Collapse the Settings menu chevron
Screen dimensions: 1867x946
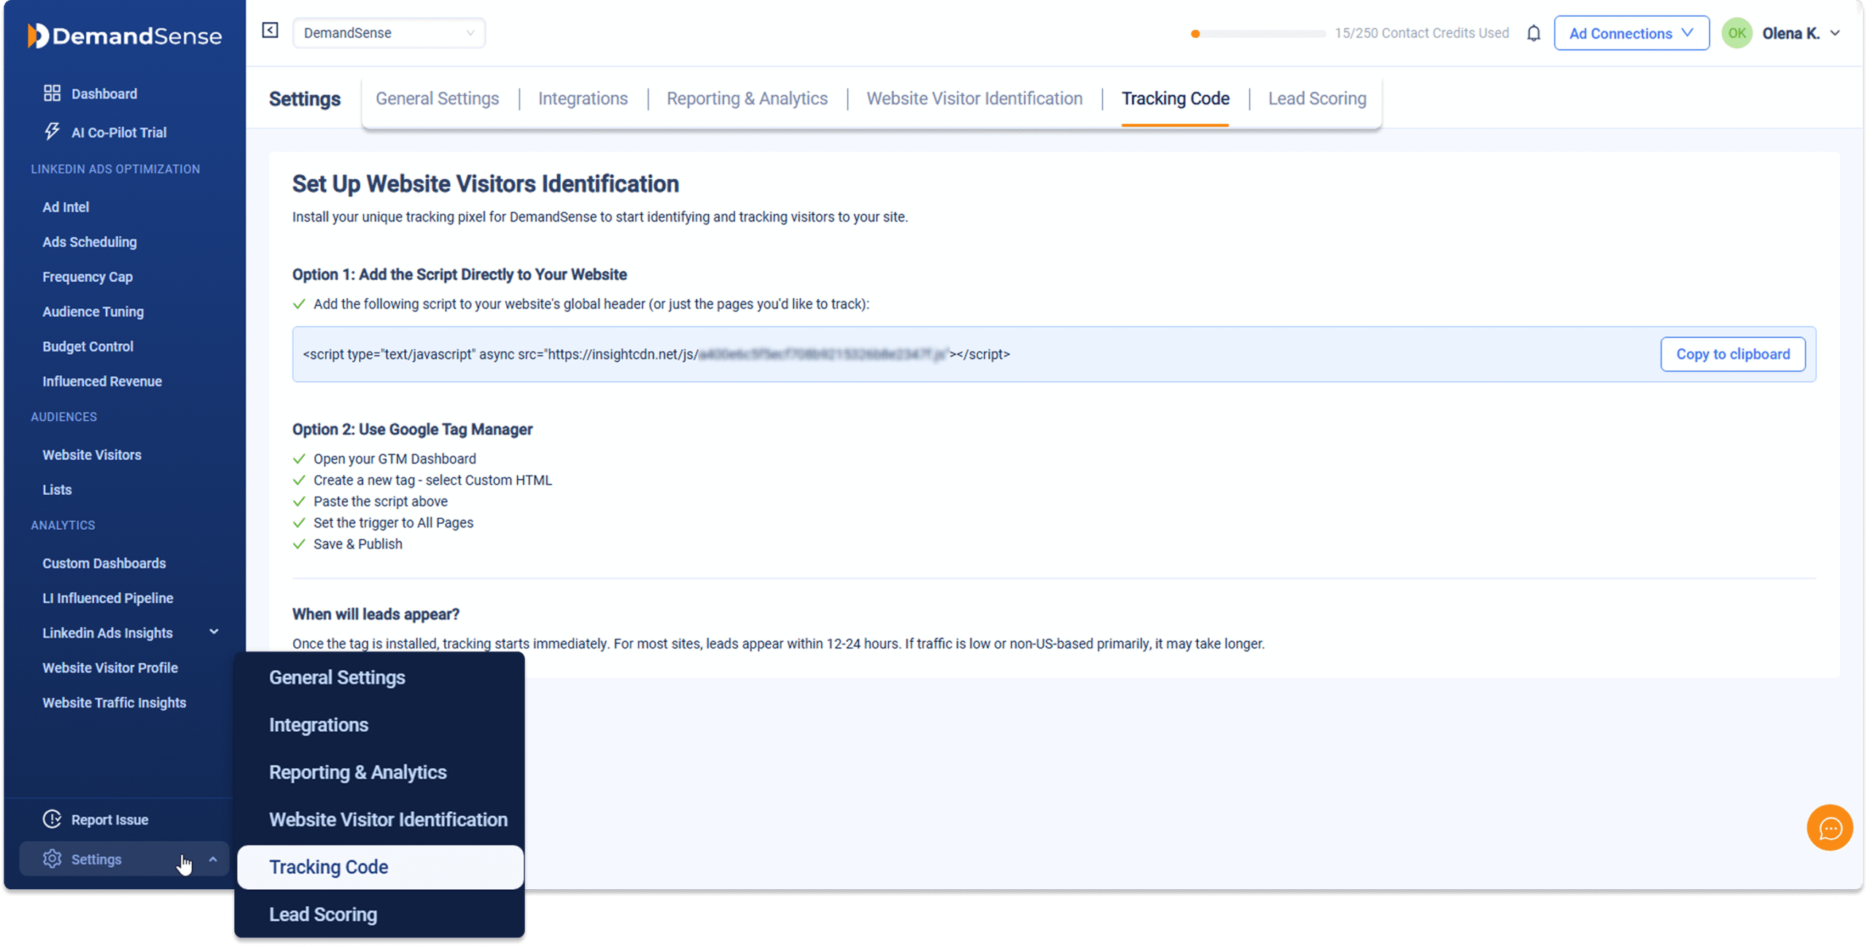(x=213, y=859)
